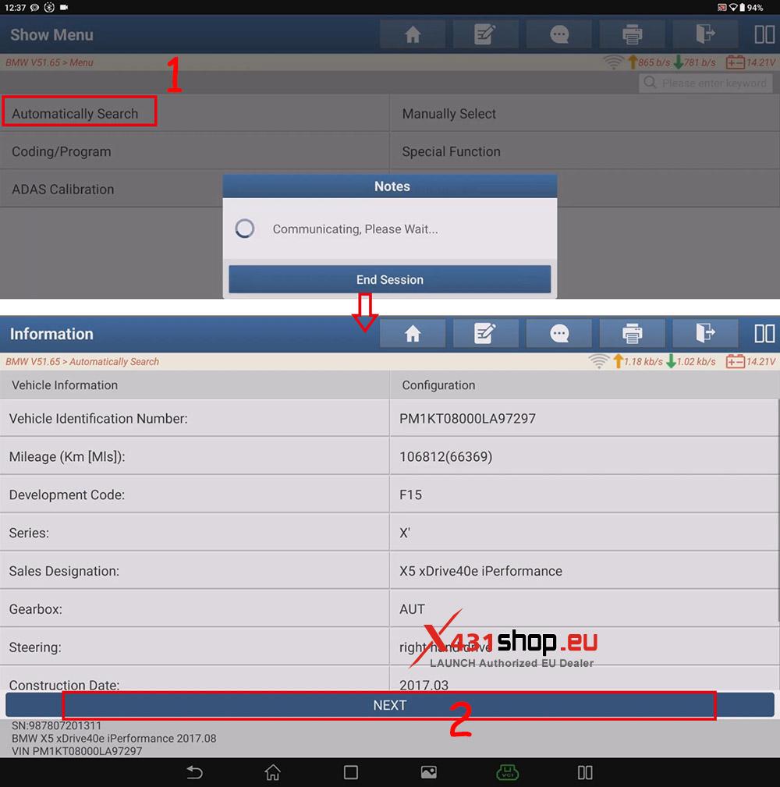780x787 pixels.
Task: Tap the printer icon in the Show Menu toolbar
Action: (x=632, y=34)
